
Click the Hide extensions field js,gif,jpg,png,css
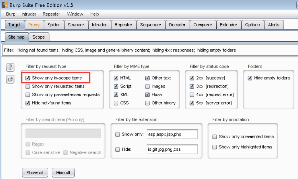point(172,149)
